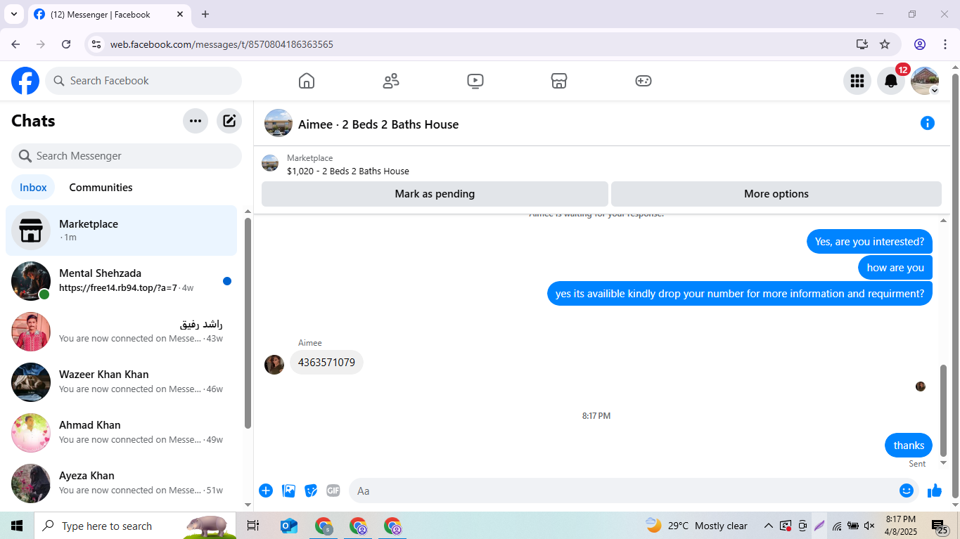Open the Ahmad Khan chat
The image size is (960, 539).
click(121, 433)
